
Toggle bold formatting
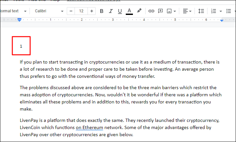pos(101,11)
